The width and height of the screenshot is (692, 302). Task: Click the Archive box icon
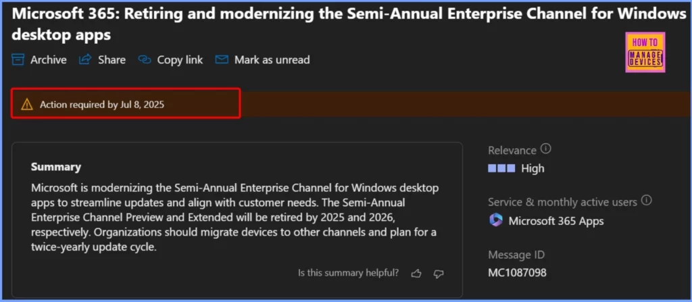(18, 59)
